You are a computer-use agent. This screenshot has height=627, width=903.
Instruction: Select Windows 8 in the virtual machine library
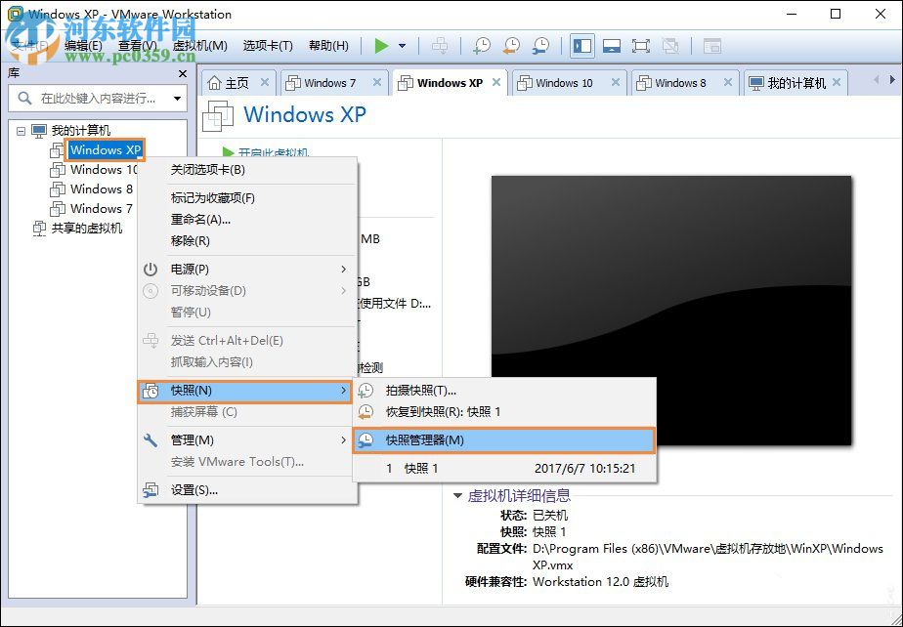(102, 188)
